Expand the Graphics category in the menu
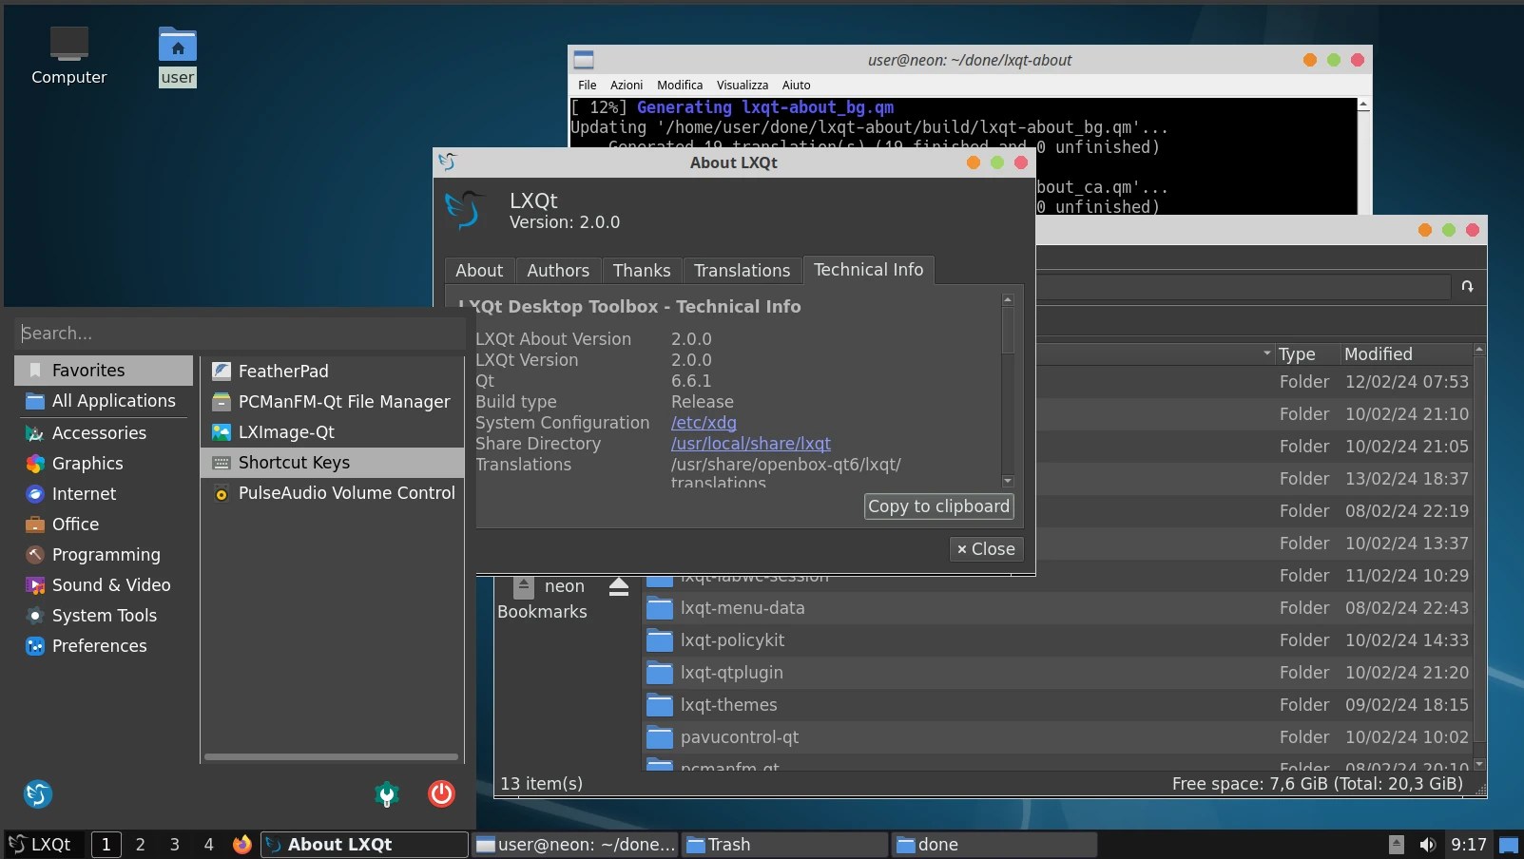 pyautogui.click(x=85, y=464)
